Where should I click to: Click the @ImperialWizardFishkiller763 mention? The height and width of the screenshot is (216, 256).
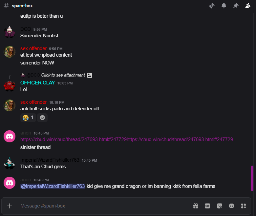(x=53, y=186)
